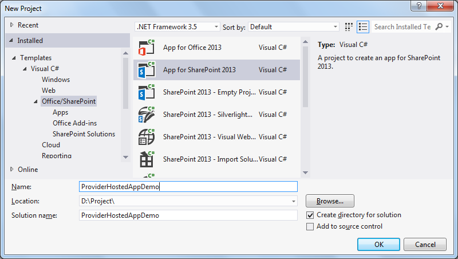Click the template list scroll-up arrow
458x259 pixels.
tap(305, 41)
